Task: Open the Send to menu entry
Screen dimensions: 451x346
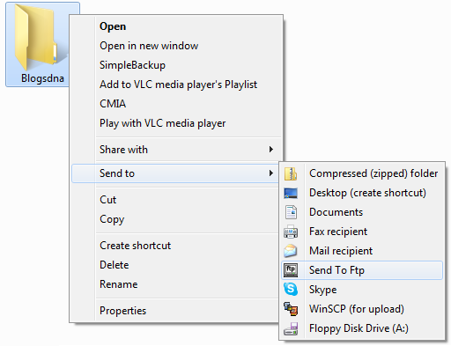Action: click(175, 173)
